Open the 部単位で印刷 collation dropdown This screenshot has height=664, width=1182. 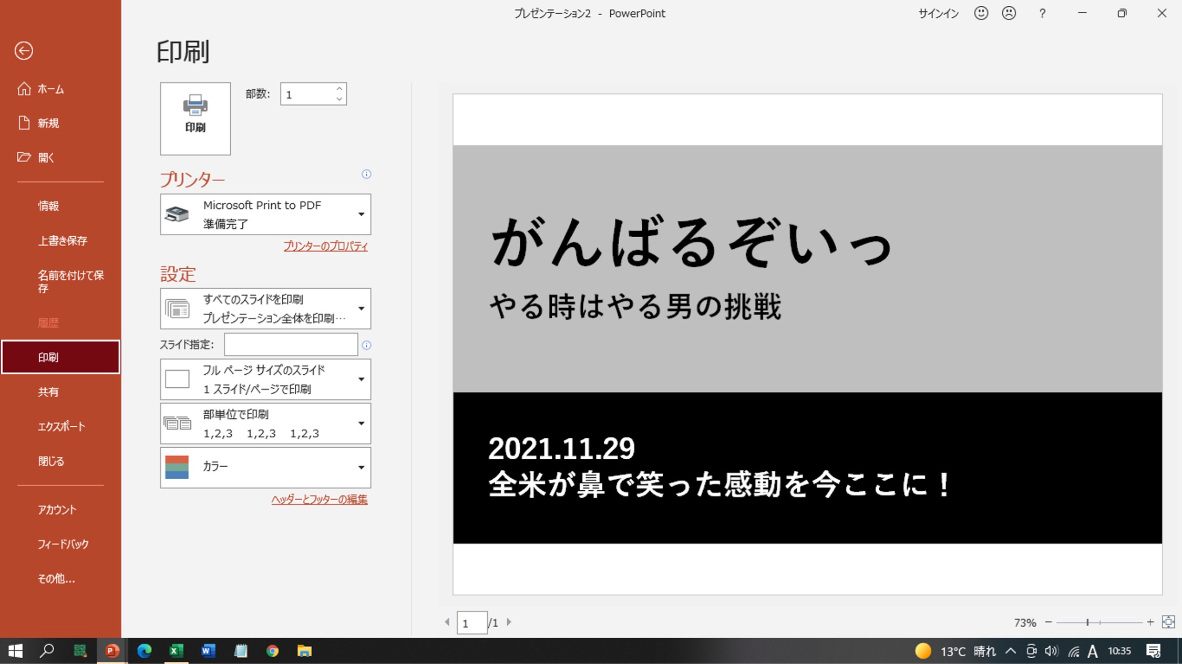tap(265, 424)
